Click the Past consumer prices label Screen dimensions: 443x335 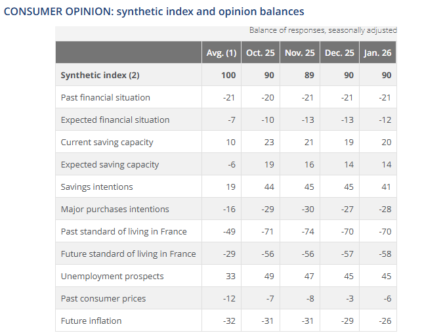(x=103, y=298)
